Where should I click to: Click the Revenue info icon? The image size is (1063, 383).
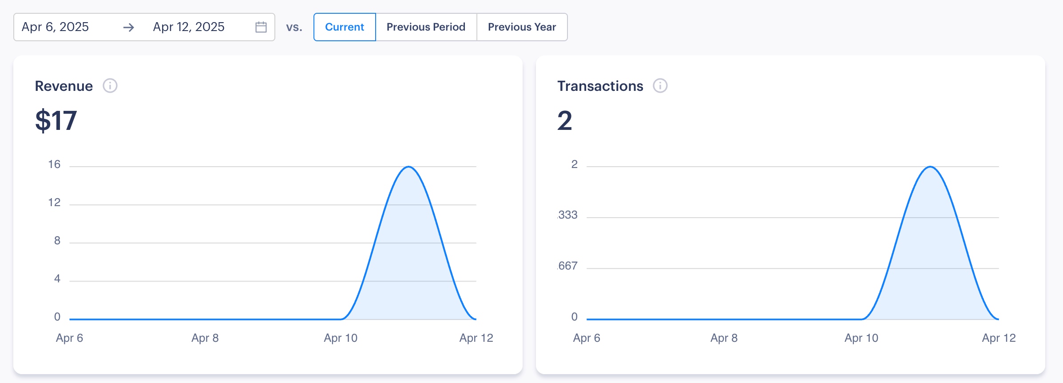pos(110,86)
